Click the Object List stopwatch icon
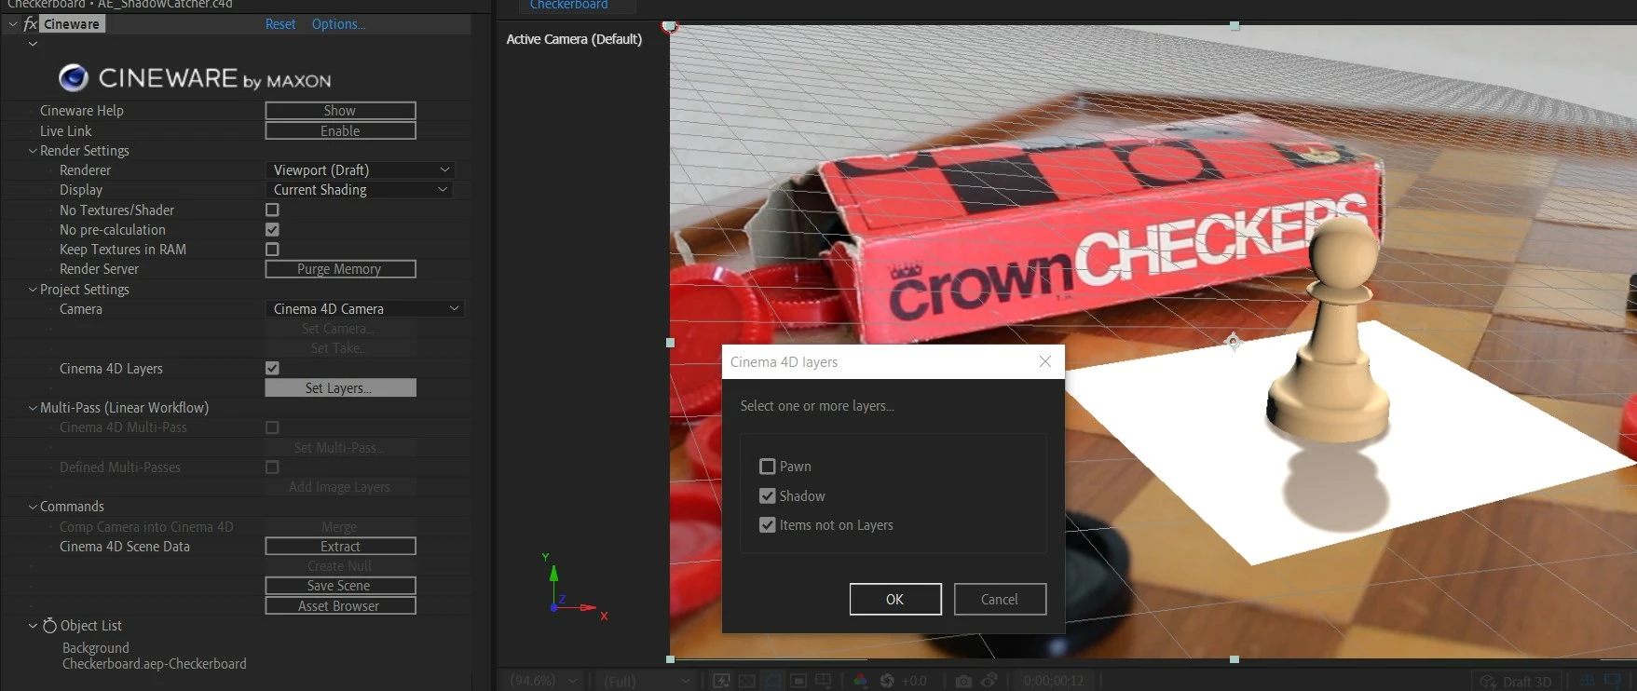Screen dimensions: 1637x691 point(49,626)
